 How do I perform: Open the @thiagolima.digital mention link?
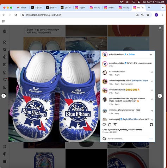(x=140, y=81)
